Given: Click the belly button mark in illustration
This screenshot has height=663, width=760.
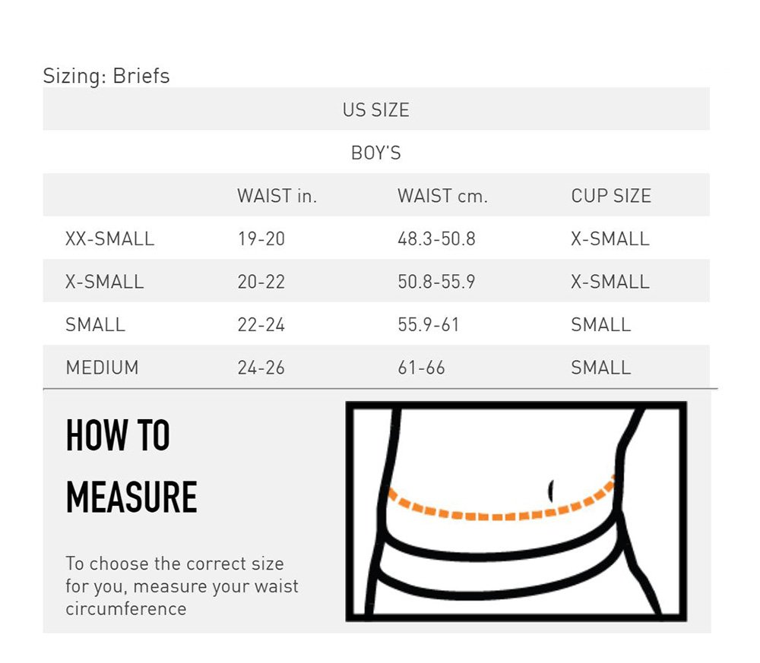Looking at the screenshot, I should (x=550, y=485).
